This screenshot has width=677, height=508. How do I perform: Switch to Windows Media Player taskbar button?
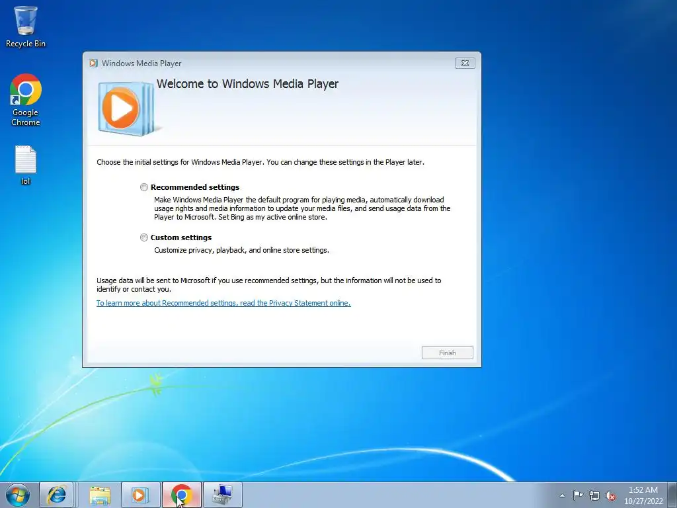click(140, 495)
